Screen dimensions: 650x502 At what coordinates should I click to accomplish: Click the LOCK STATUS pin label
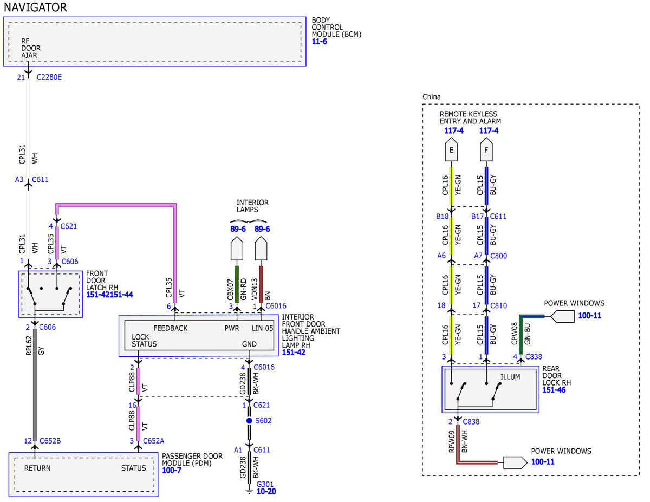tap(144, 341)
